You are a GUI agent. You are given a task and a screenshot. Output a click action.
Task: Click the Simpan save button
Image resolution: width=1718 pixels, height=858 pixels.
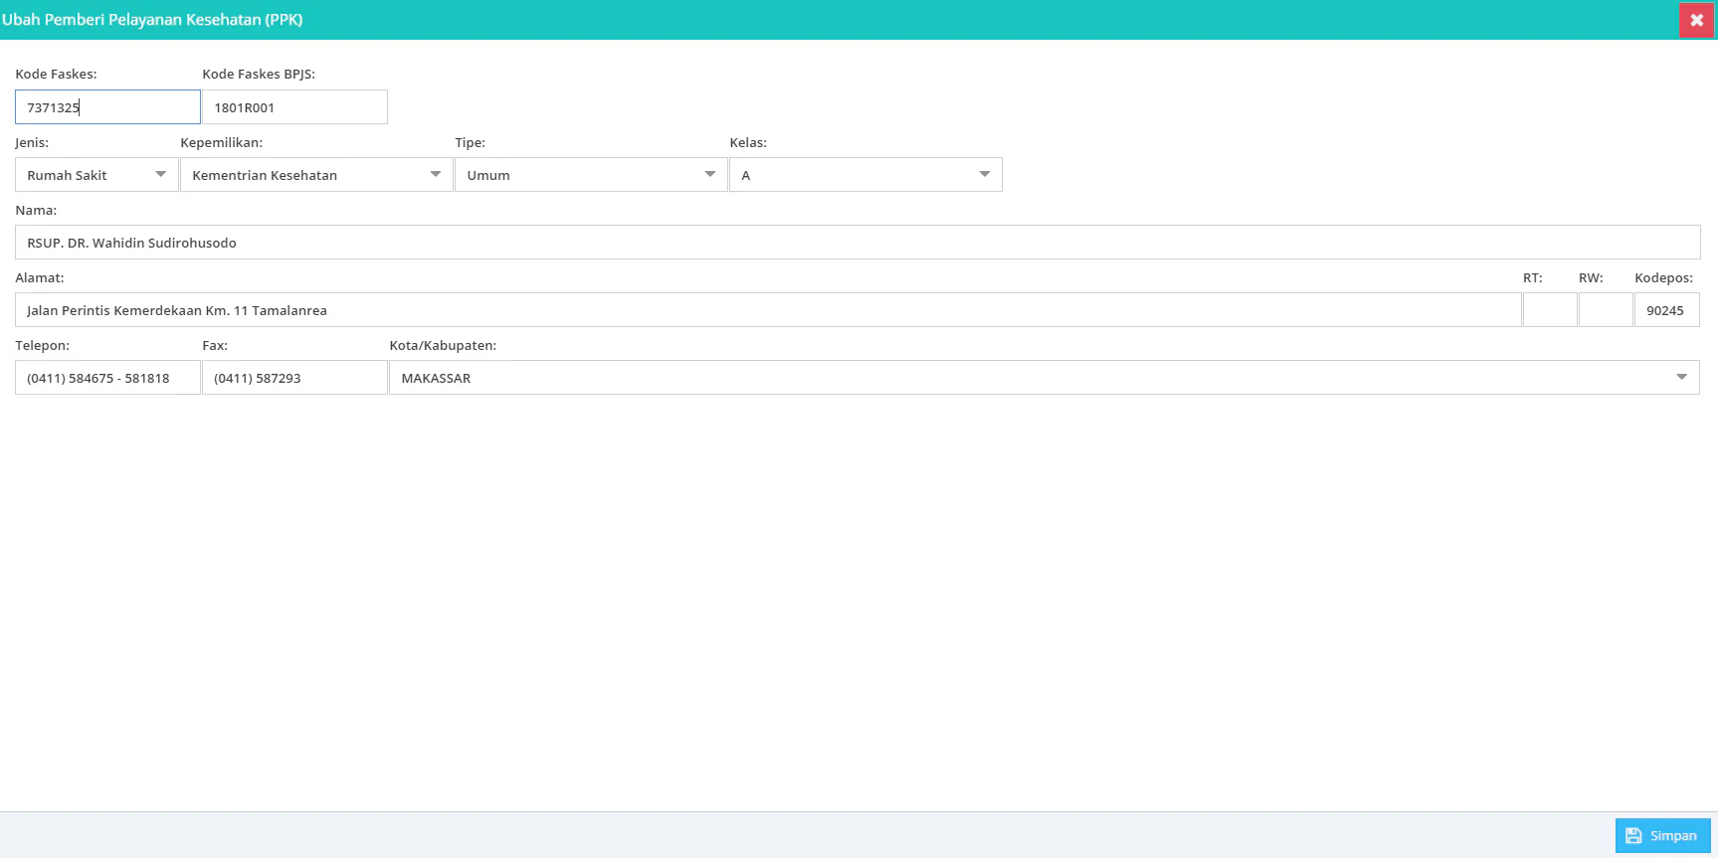click(1662, 835)
